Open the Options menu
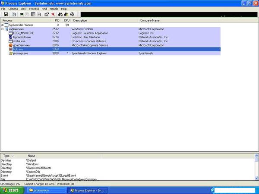This screenshot has height=194, width=259. point(13,9)
